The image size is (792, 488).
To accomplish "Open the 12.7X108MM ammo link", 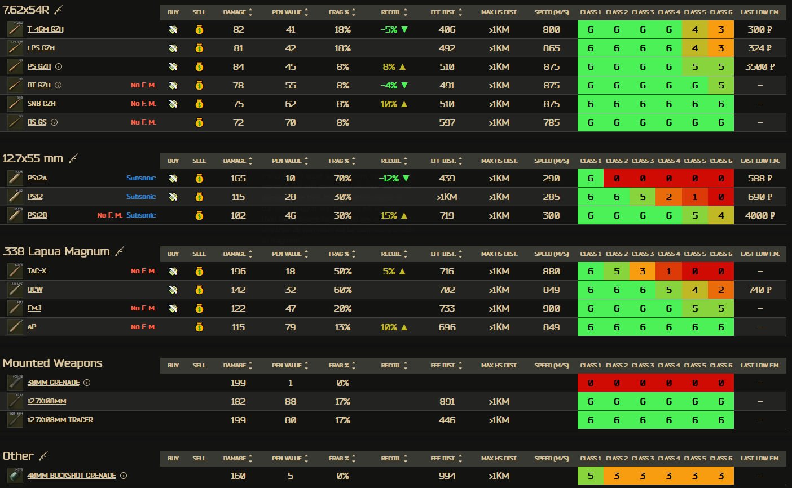I will tap(47, 401).
